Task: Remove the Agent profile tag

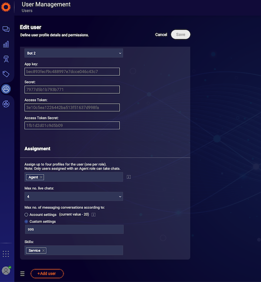Action: pyautogui.click(x=41, y=177)
